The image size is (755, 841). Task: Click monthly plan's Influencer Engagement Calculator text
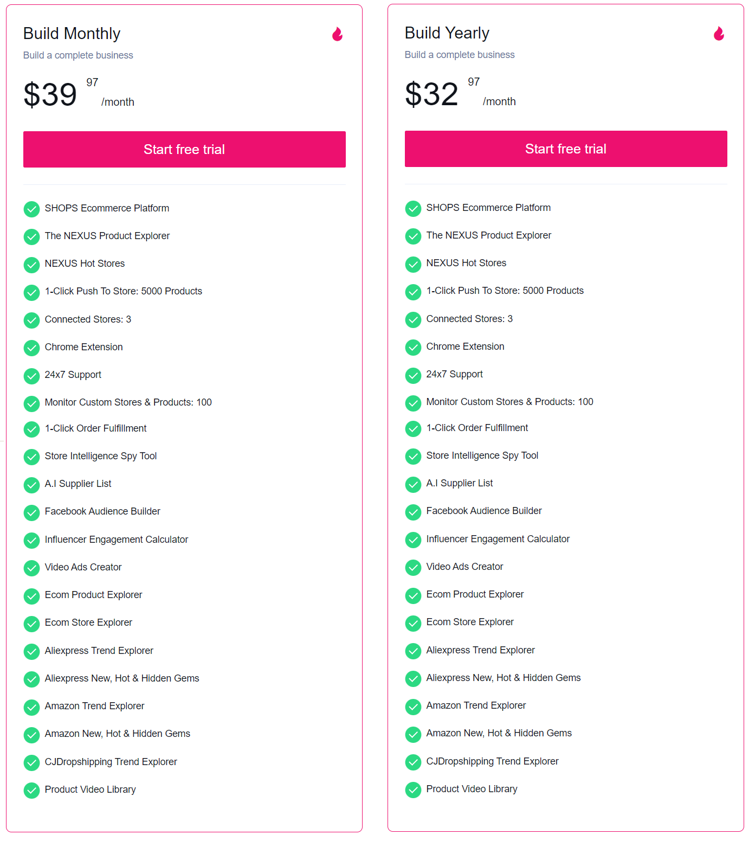117,540
